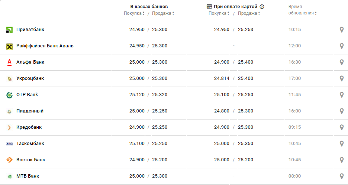Viewport: 348px width, 185px height.
Task: Sort by Продажа under При оплате картой
Action: point(249,13)
